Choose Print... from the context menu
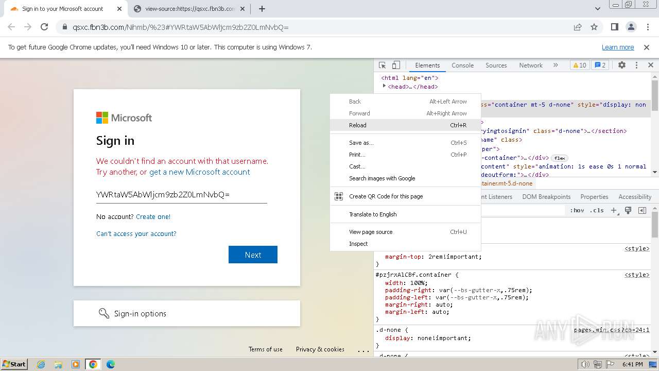Screen dimensions: 659x371 tap(405, 155)
